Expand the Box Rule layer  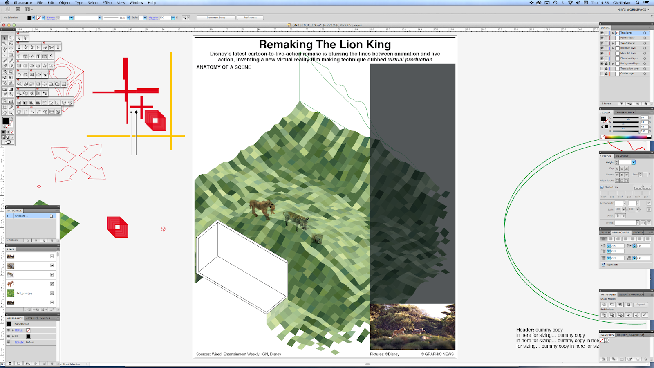click(x=613, y=48)
